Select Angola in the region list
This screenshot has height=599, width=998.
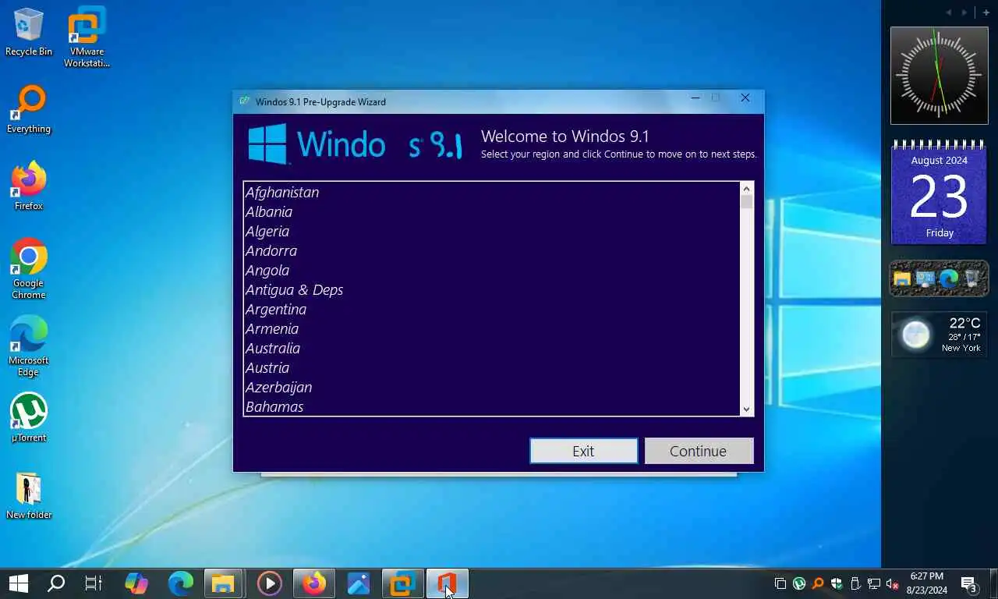coord(491,270)
